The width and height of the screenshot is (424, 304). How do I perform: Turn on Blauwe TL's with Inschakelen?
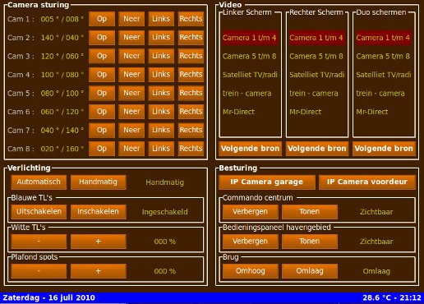coord(99,212)
